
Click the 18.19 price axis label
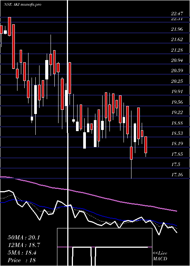pos(177,144)
